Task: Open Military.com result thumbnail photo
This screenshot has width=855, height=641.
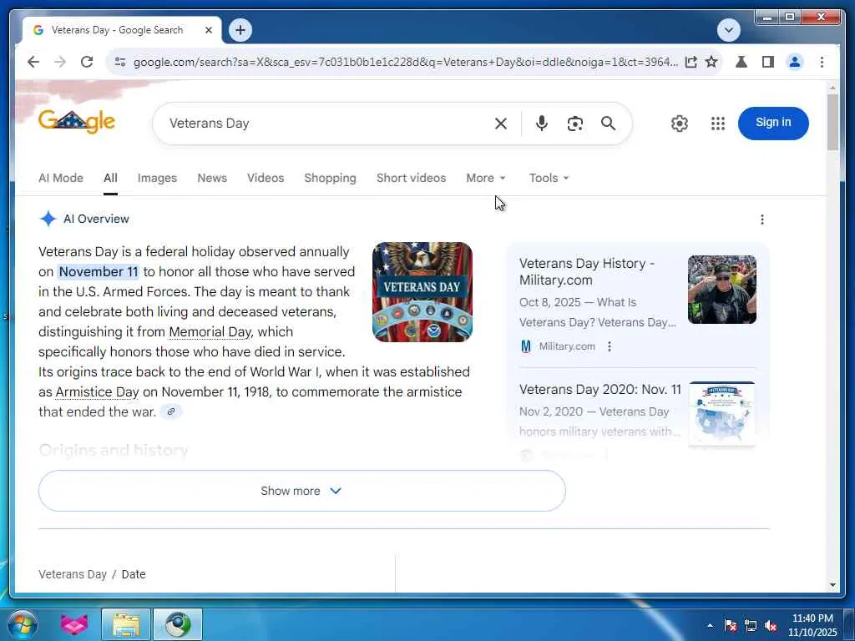Action: point(722,290)
